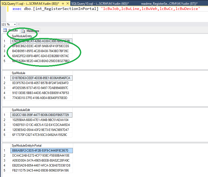This screenshot has width=208, height=177.
Task: Select cell DCAAC2AB-E272-4CF7-938C-F5E68BA4410E
Action: pos(42,156)
